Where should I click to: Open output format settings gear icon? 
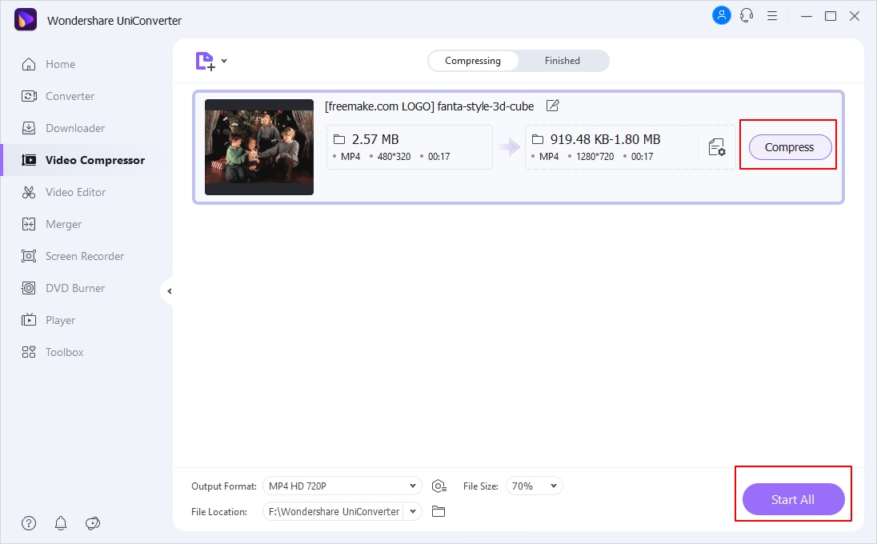click(x=439, y=486)
